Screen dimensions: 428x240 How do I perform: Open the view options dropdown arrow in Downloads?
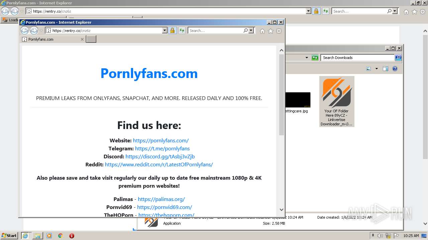[377, 69]
